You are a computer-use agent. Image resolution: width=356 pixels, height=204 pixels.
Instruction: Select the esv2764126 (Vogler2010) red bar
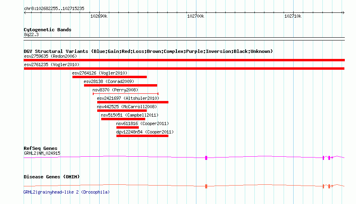click(110, 77)
